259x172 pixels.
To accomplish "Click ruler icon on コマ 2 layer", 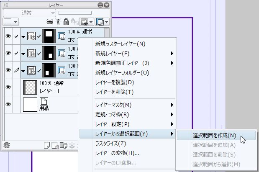I will click(62, 53).
